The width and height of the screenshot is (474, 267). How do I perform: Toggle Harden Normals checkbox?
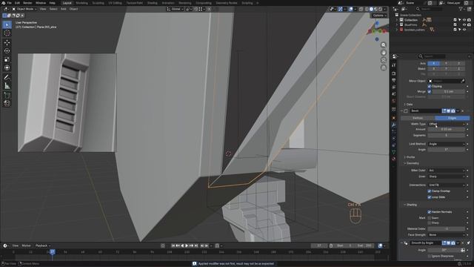(x=430, y=212)
